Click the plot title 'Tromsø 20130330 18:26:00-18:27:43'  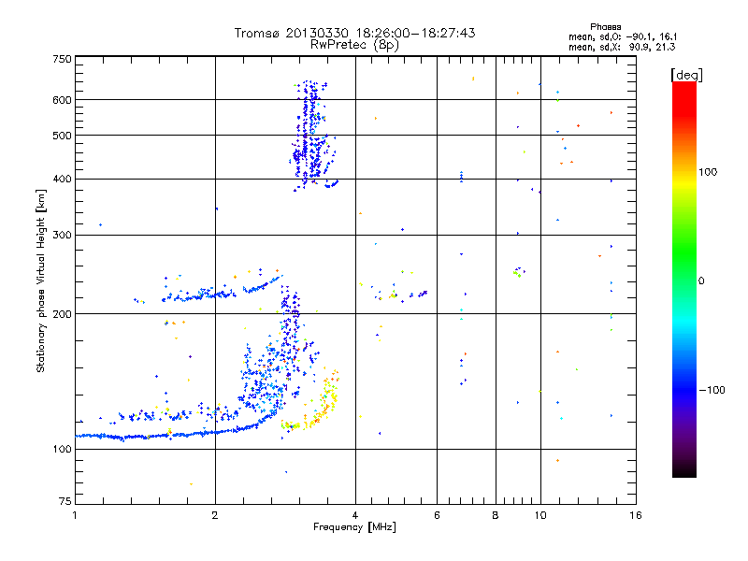coord(354,33)
